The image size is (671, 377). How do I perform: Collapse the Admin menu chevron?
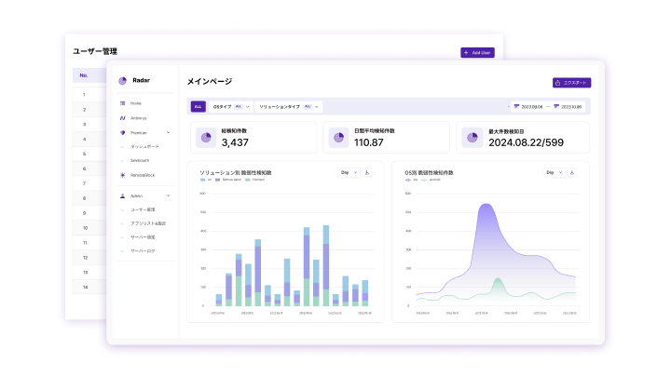tap(168, 195)
